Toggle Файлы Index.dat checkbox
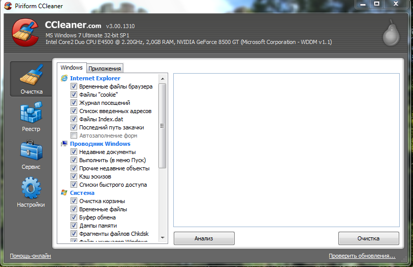This screenshot has width=413, height=267. tap(74, 119)
